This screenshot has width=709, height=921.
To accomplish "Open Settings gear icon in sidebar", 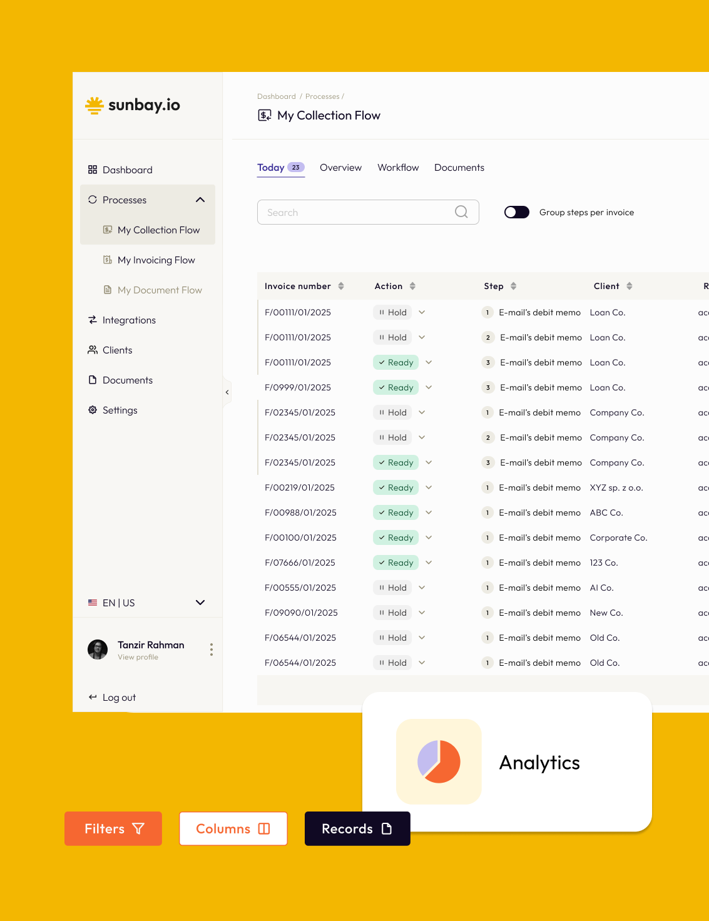I will (93, 410).
